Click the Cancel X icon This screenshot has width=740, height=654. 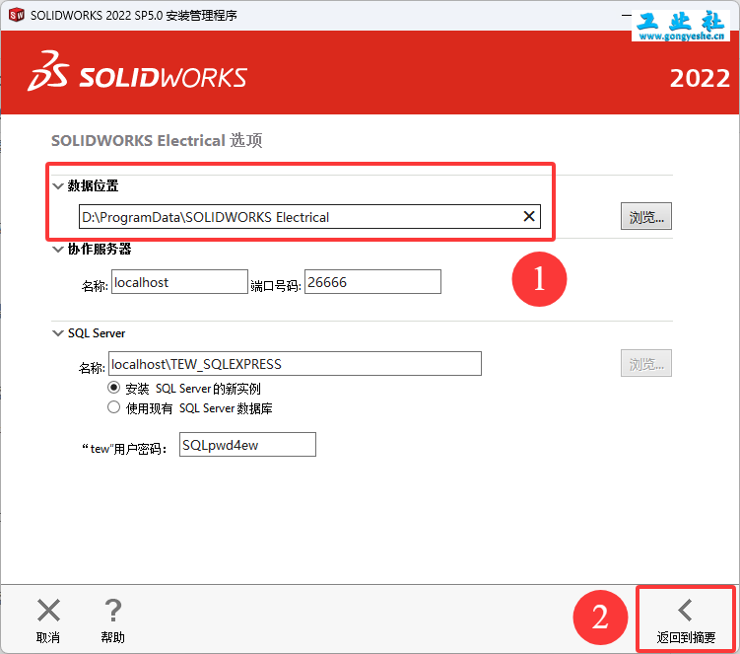tap(48, 610)
